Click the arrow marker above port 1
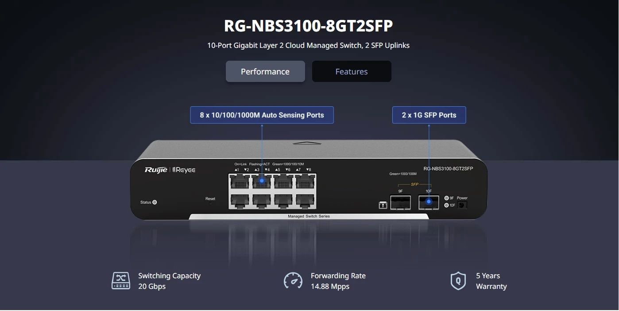619x311 pixels. click(236, 169)
